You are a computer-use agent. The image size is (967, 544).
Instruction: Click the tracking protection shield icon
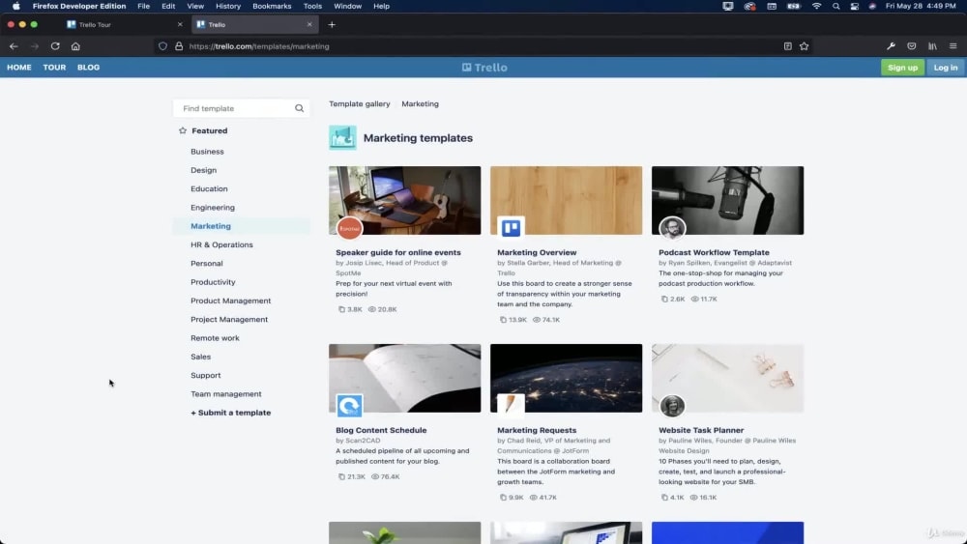tap(162, 46)
